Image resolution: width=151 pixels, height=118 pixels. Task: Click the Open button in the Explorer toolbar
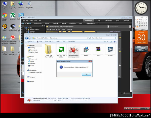click(40, 42)
